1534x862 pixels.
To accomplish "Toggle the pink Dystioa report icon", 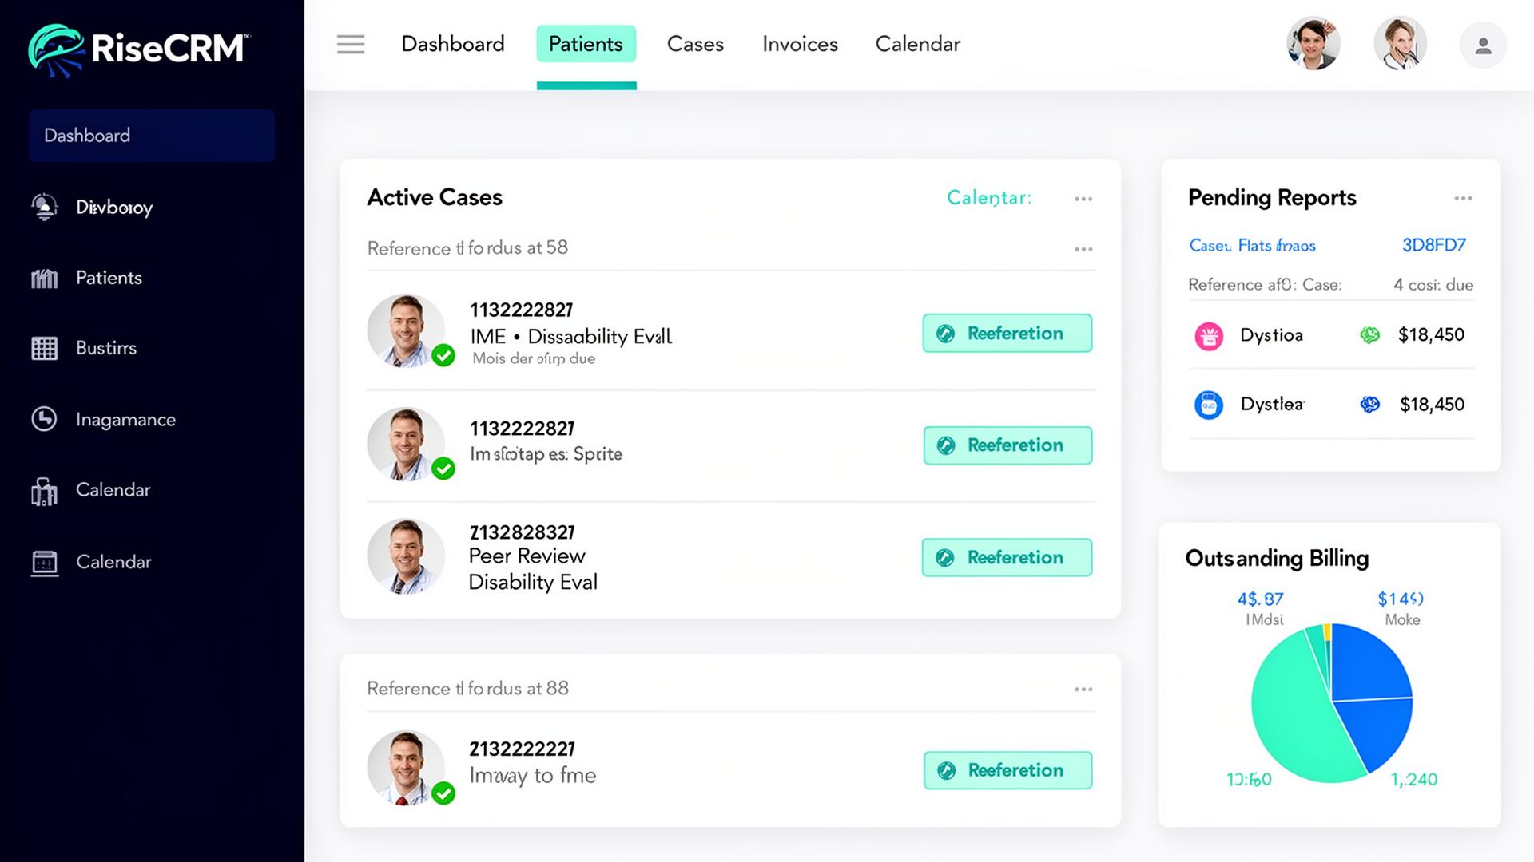I will (1209, 336).
